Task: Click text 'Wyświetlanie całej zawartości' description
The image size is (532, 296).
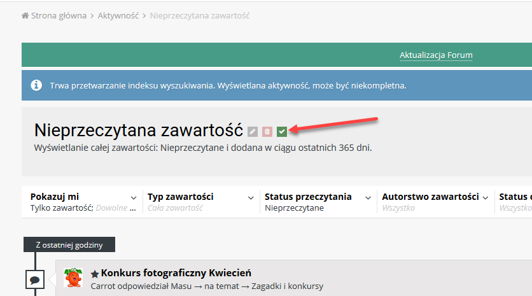Action: tap(203, 148)
